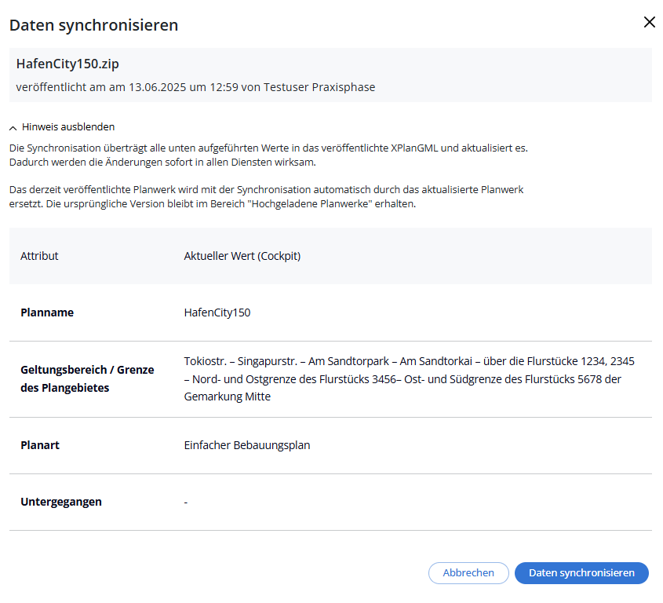Click the Geltungsbereich street description text
The height and width of the screenshot is (603, 663).
[409, 378]
